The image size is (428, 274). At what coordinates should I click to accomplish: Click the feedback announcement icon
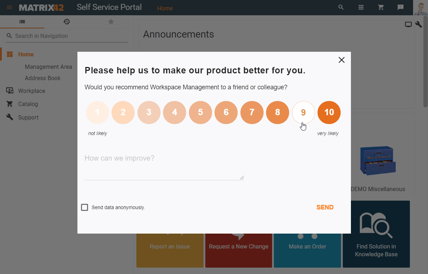400,7
